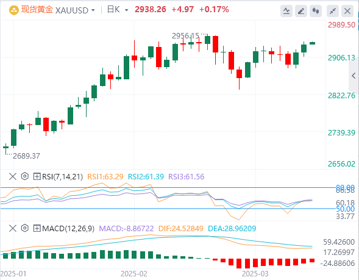Click the DIF:24.52849 value
This screenshot has height=280, width=359.
tap(180, 228)
